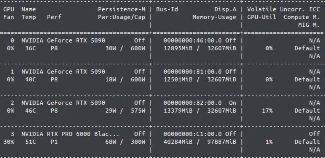Click 'Default' compute mode of GPU 0
The height and width of the screenshot is (158, 325).
click(x=307, y=48)
